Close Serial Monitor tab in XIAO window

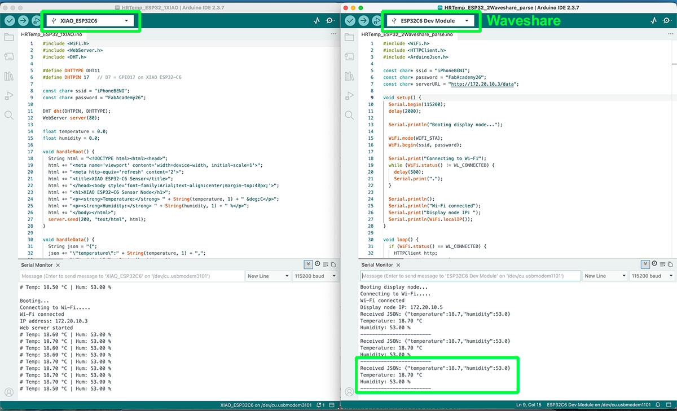click(59, 264)
